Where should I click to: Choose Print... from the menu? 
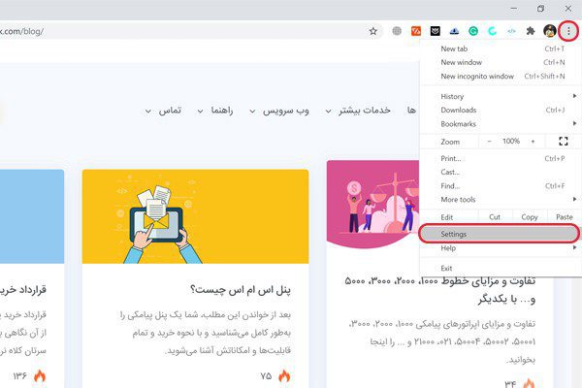501,158
